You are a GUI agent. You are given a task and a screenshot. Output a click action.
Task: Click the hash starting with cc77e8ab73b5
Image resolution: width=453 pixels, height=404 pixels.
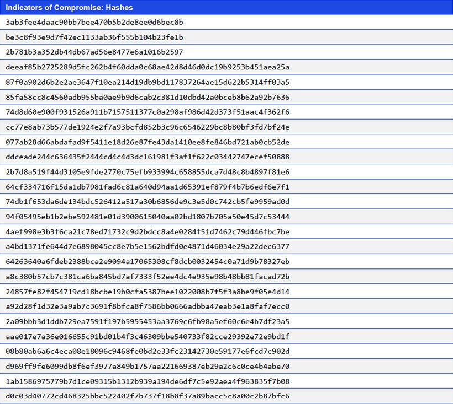148,127
